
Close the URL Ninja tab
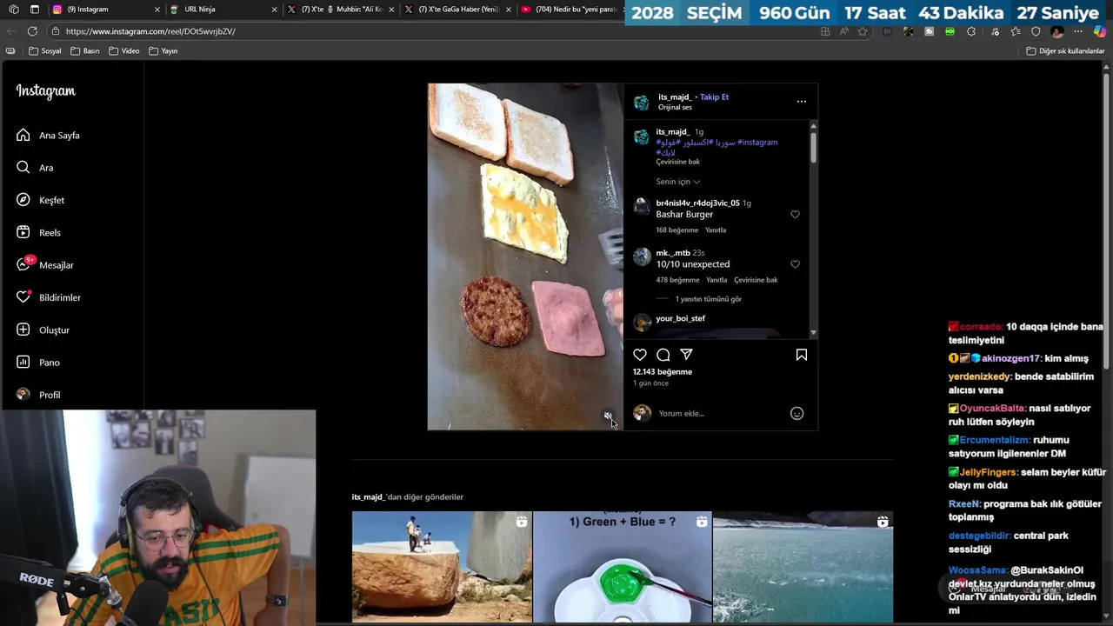274,10
